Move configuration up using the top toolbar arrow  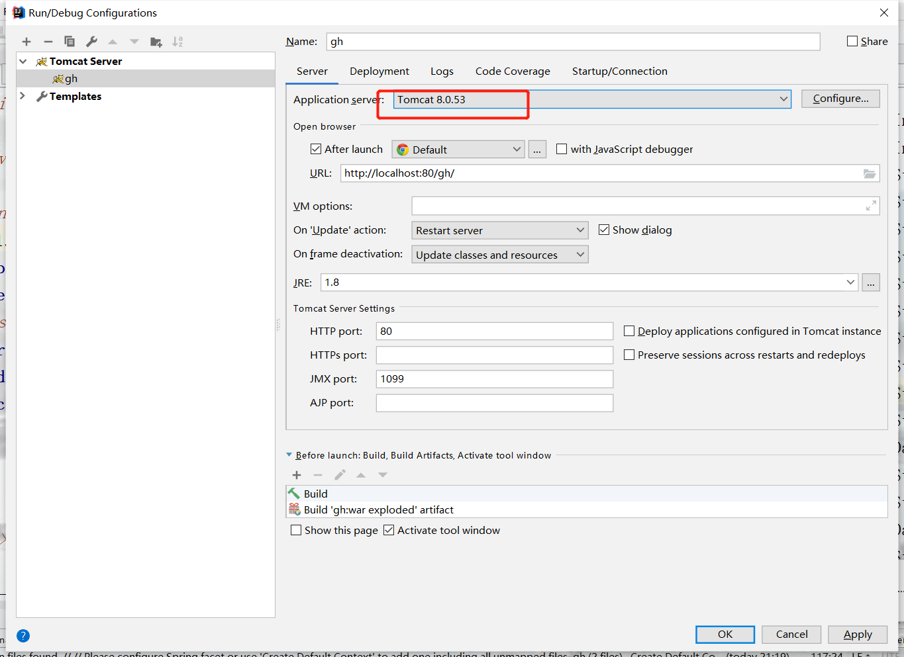tap(113, 42)
